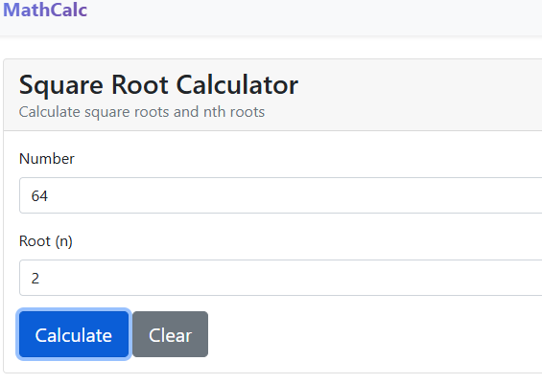Place cursor after the value 64
542x384 pixels.
point(49,196)
